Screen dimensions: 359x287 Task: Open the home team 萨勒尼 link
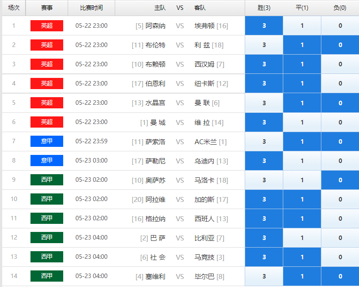click(x=155, y=161)
